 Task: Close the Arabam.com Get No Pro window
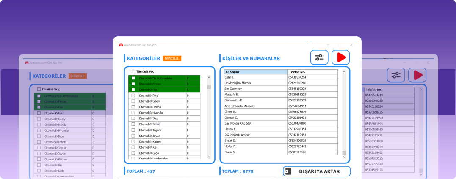pyautogui.click(x=351, y=45)
